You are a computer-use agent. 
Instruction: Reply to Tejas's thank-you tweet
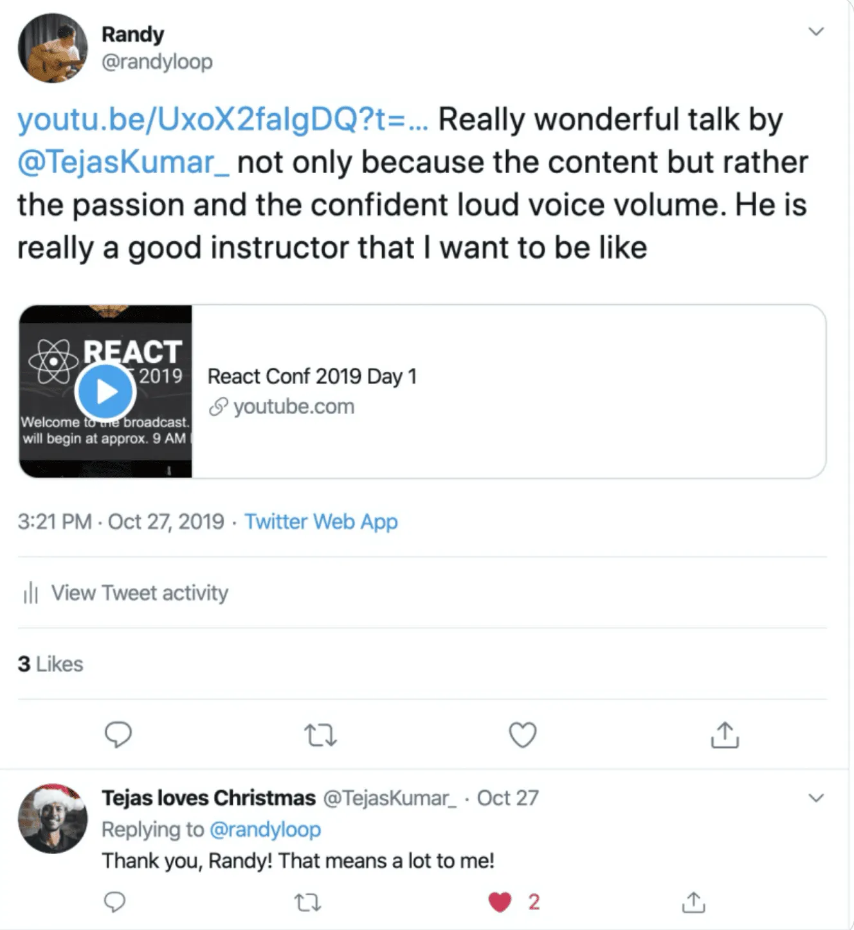coord(114,902)
